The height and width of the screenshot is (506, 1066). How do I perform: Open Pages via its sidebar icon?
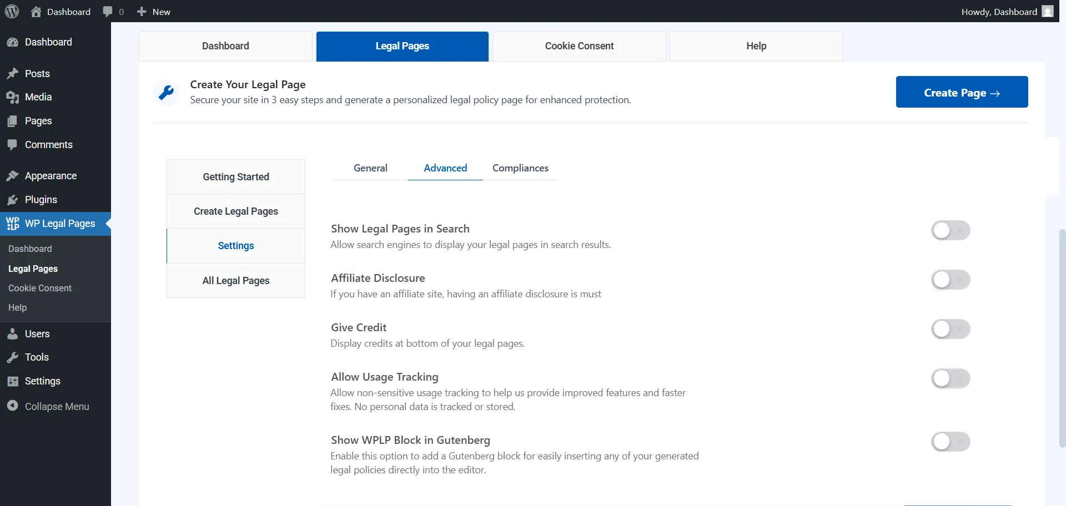(13, 121)
